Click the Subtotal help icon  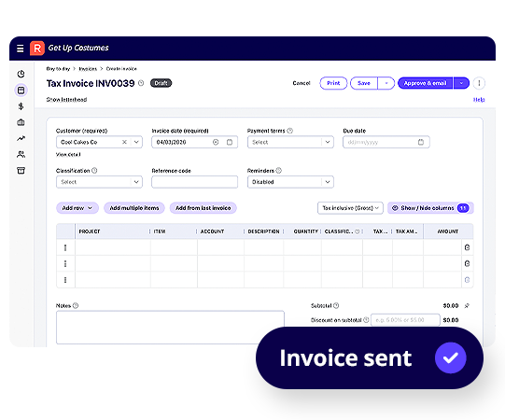tap(336, 305)
